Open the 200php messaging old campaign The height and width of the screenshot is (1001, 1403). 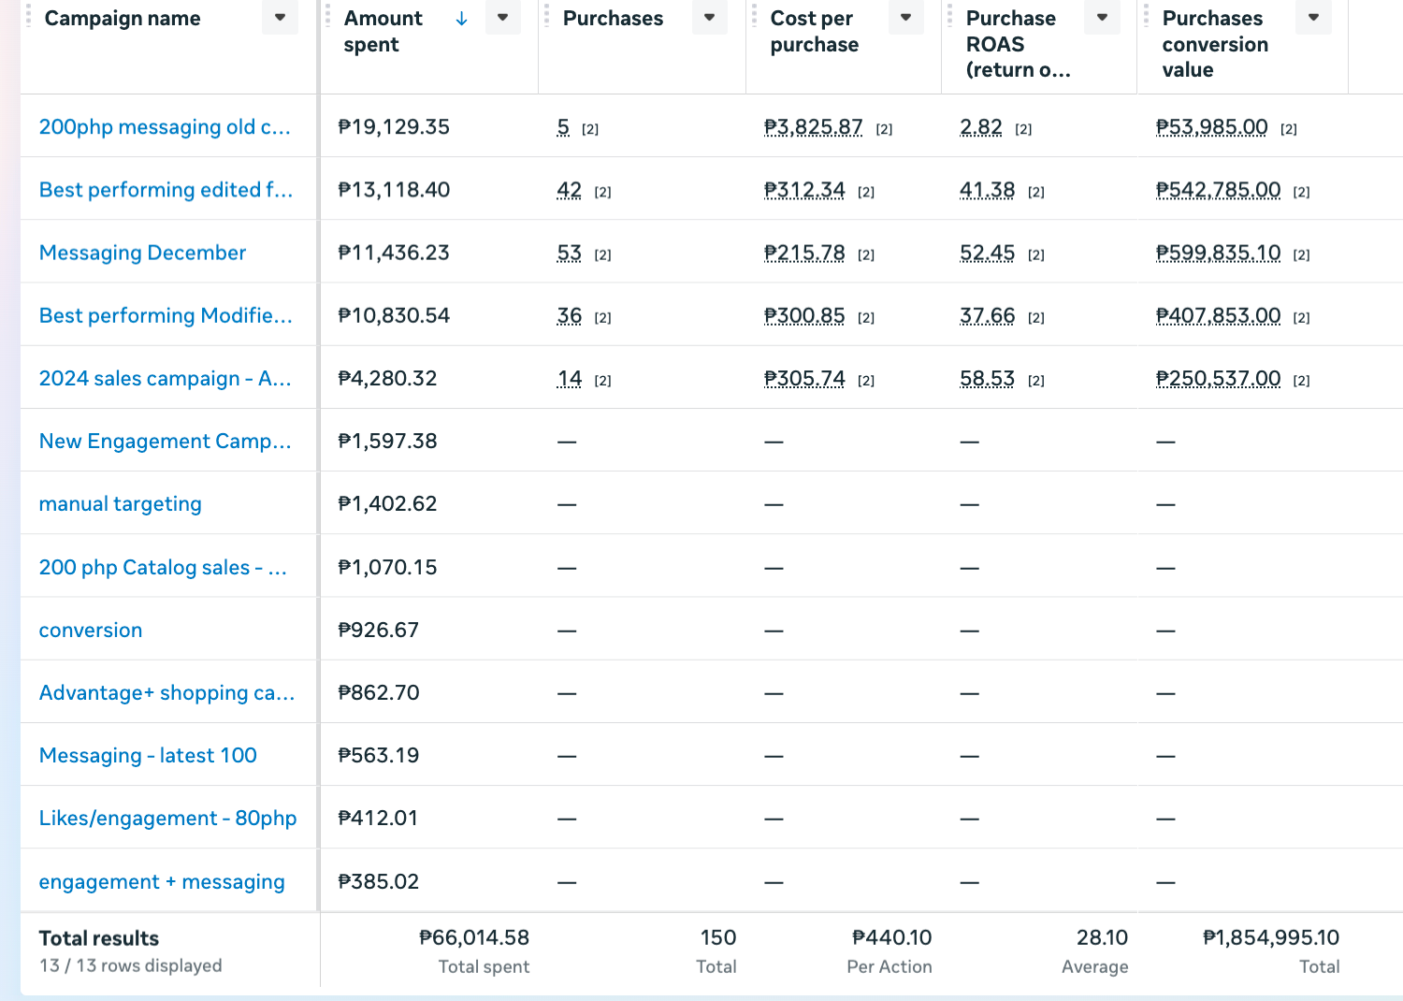coord(165,127)
